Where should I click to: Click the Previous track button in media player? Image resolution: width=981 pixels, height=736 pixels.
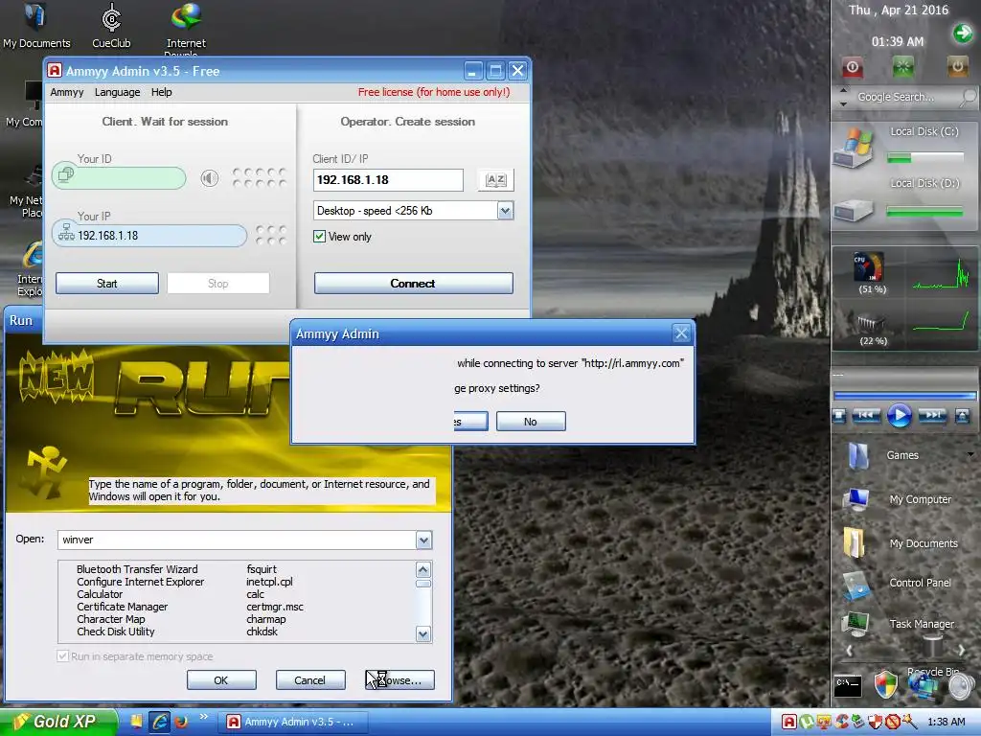point(866,415)
